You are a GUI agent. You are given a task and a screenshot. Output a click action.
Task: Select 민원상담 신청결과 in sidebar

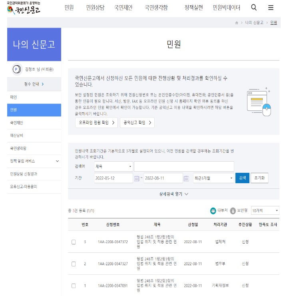[34, 174]
